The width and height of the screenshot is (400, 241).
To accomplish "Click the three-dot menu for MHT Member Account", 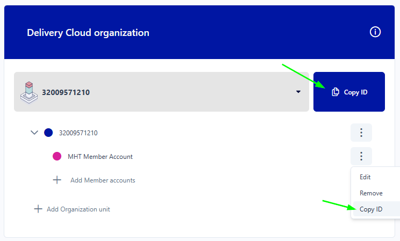I will (x=361, y=156).
